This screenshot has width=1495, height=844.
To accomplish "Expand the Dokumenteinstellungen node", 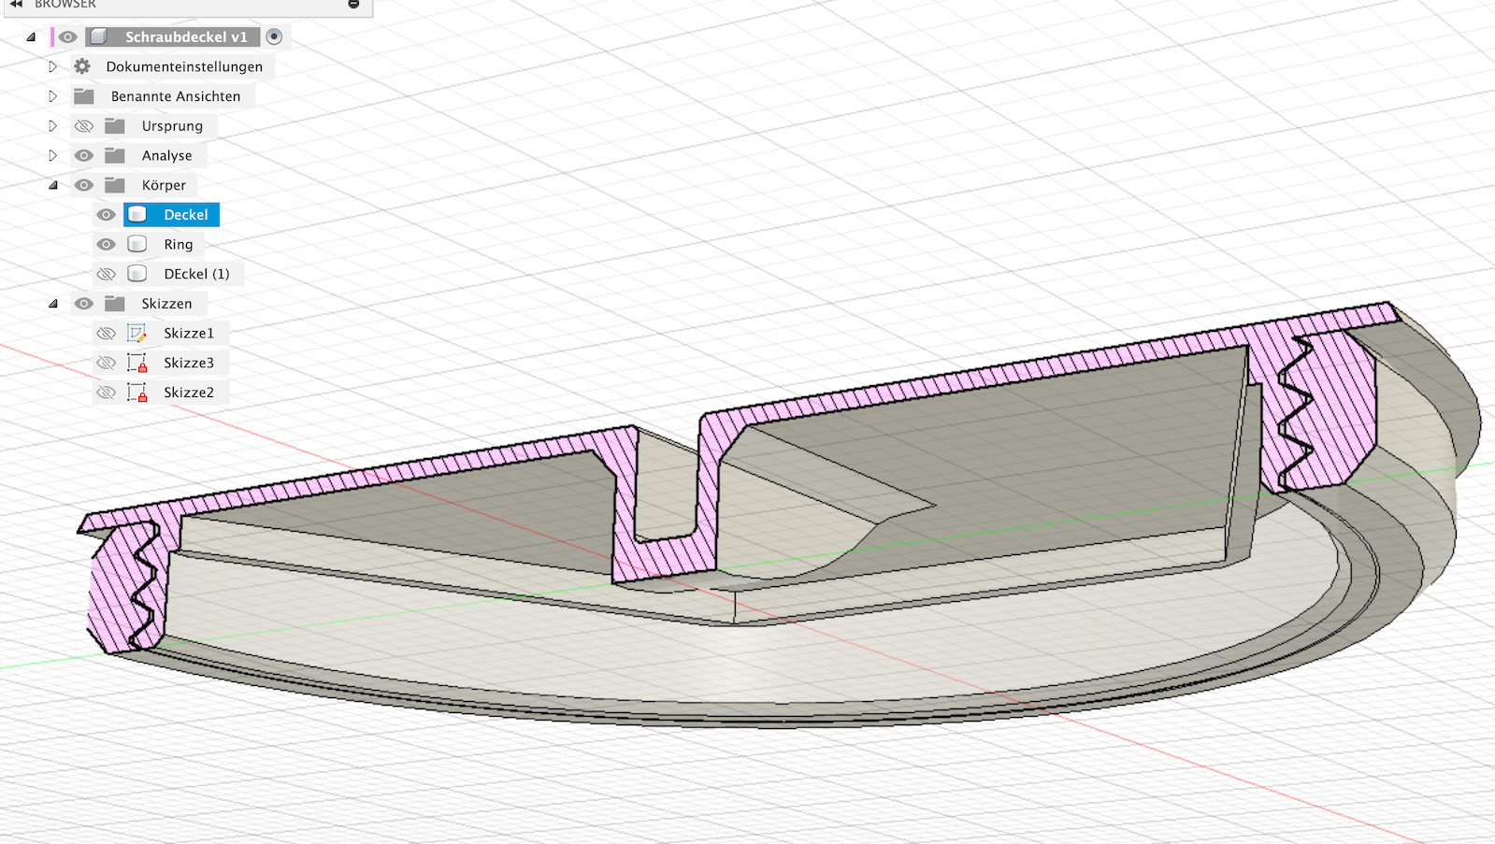I will (x=53, y=66).
